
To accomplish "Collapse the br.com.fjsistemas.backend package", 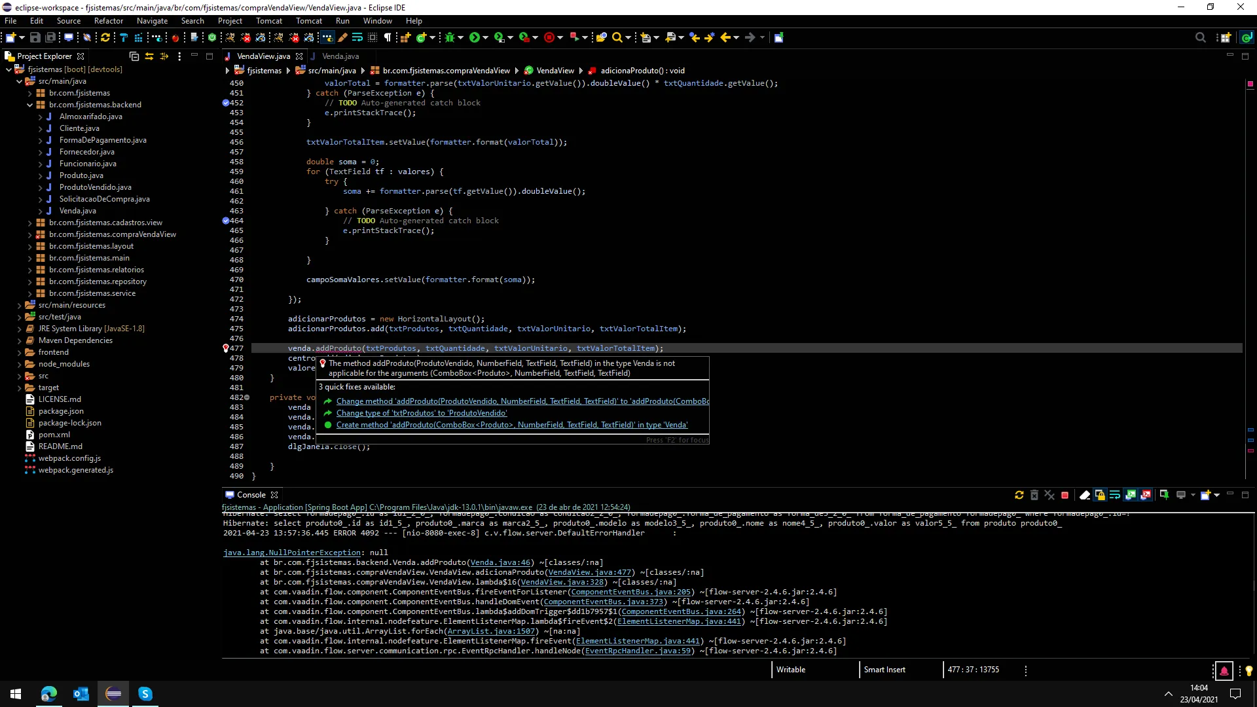I will pos(29,105).
